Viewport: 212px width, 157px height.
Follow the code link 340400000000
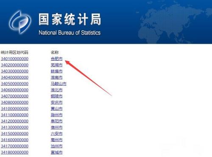15,77
